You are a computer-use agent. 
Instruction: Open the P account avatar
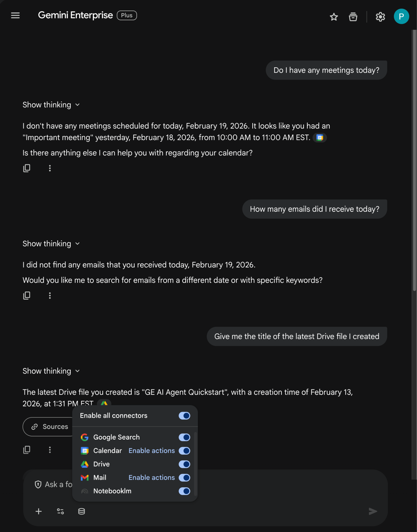tap(401, 16)
